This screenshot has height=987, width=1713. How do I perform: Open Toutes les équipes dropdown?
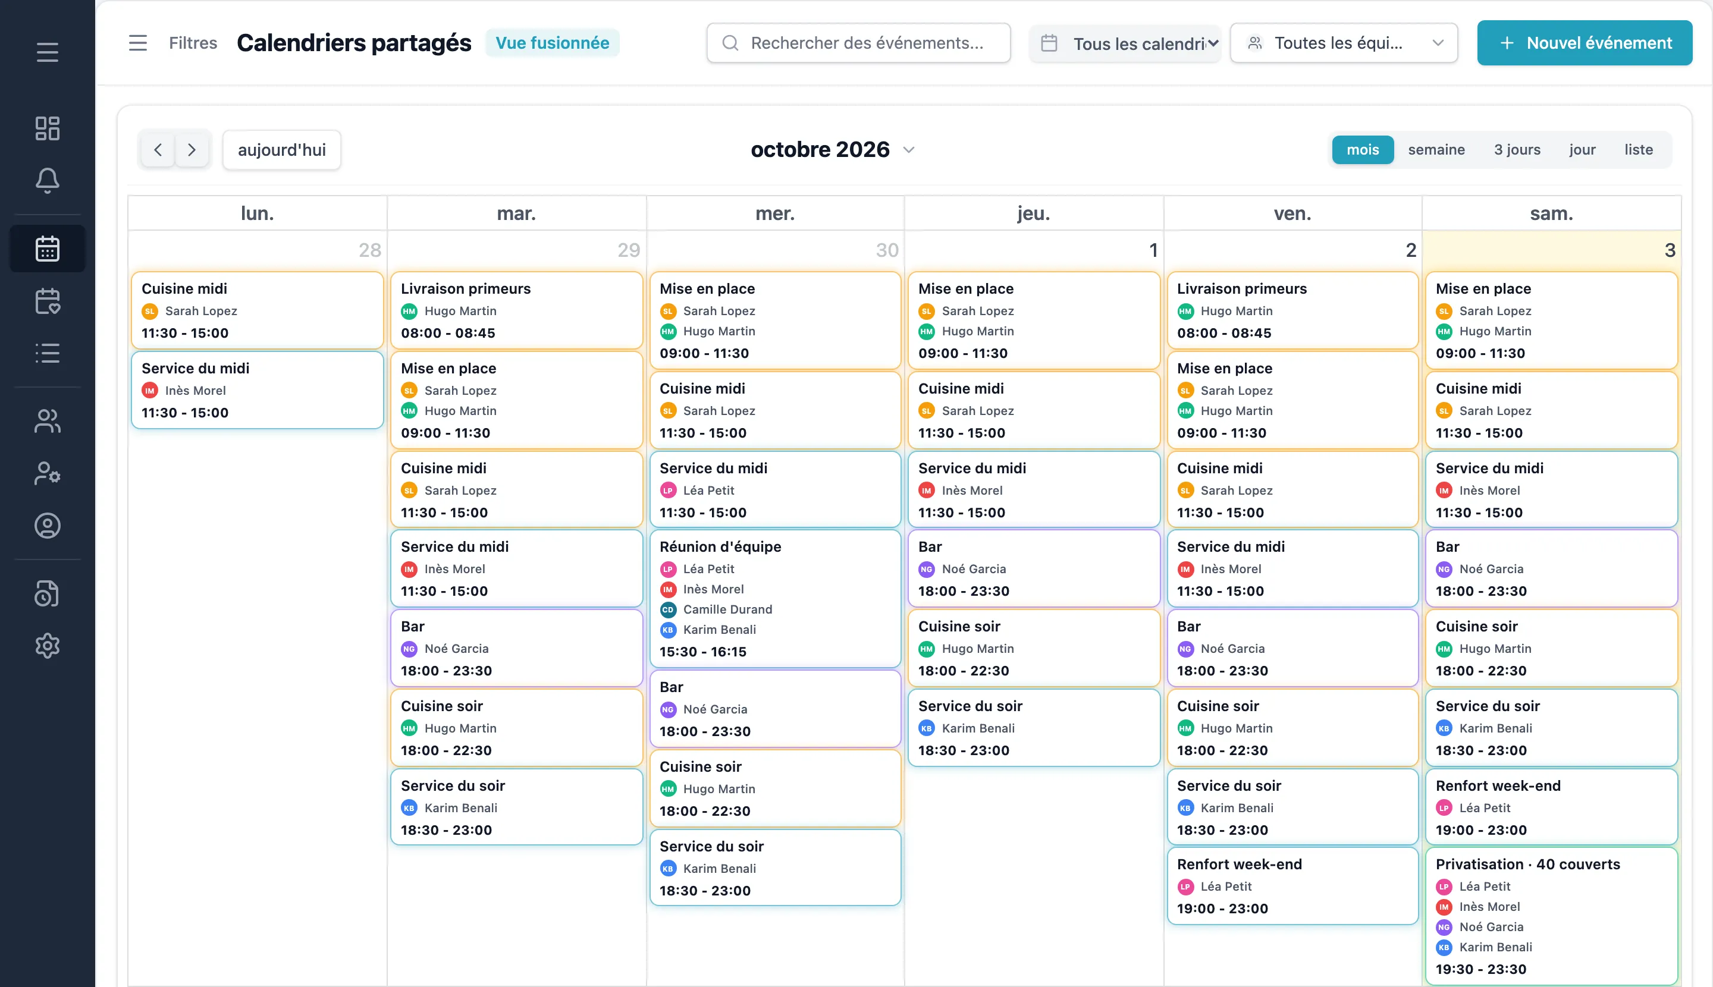click(1344, 43)
